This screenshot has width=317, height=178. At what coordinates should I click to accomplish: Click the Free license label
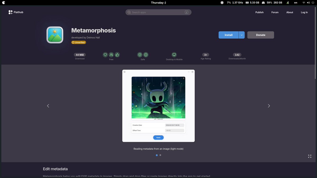(111, 59)
